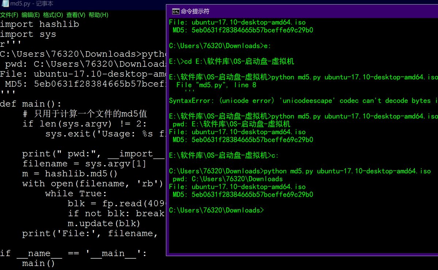Click the 'def main():' line in Notepad

[x=31, y=104]
